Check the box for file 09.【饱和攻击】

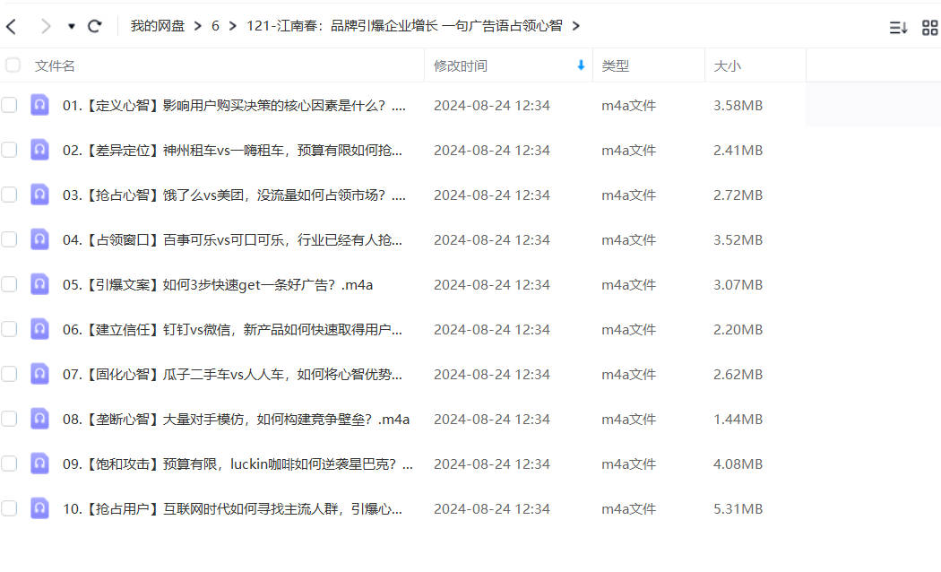point(9,464)
